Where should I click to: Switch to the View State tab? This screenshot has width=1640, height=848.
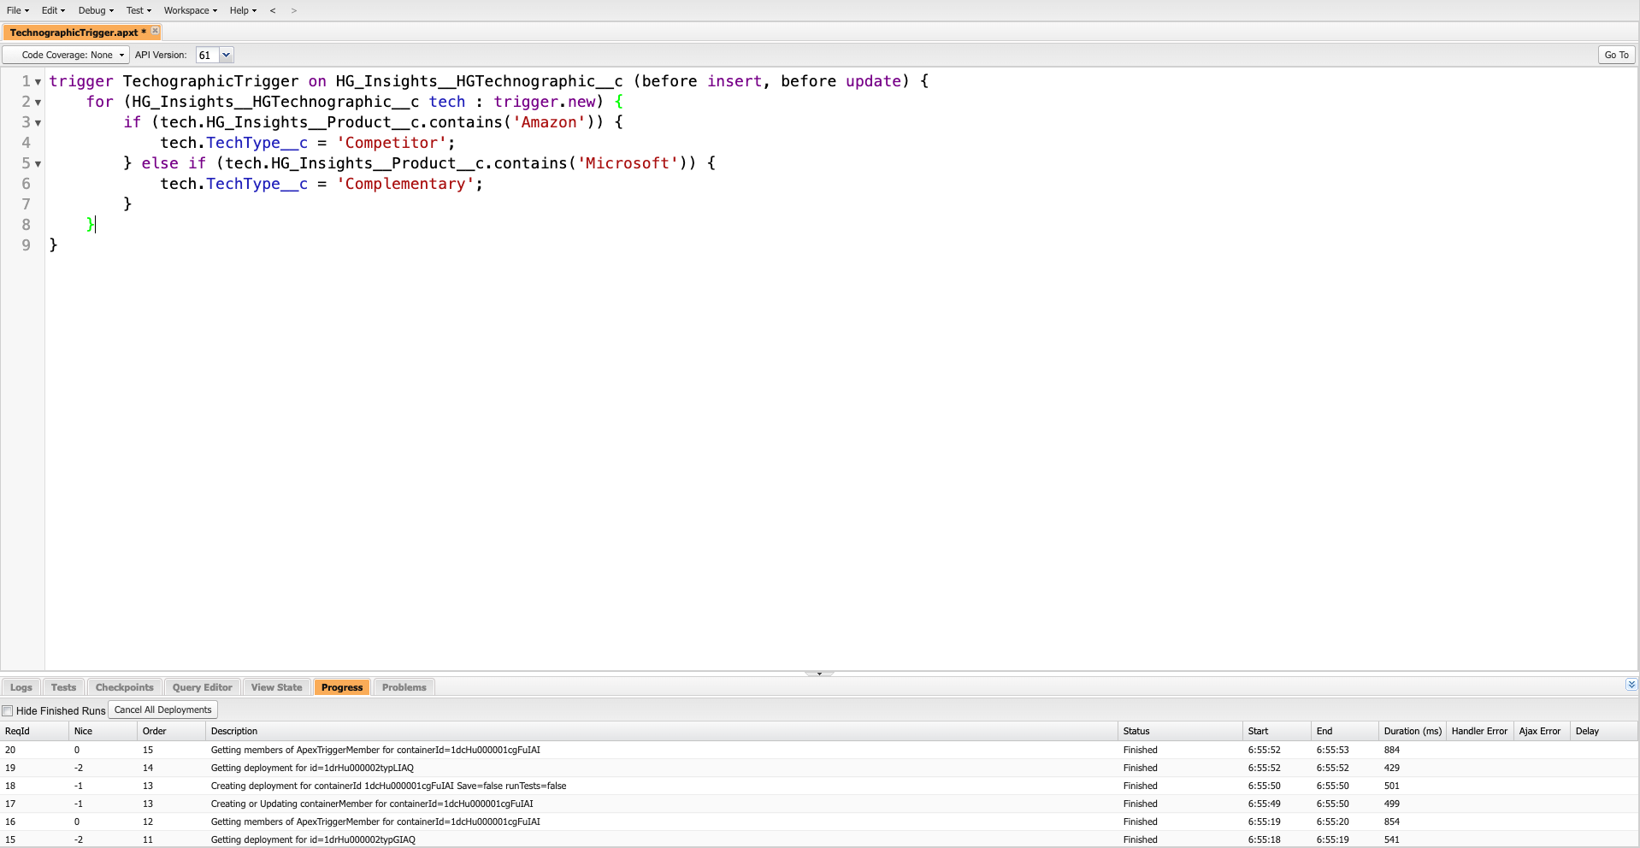[x=276, y=687]
